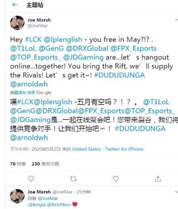Screen dimensions: 178x209
Task: Open Joe Marsh's avatar on the main tweet
Action: tap(17, 23)
